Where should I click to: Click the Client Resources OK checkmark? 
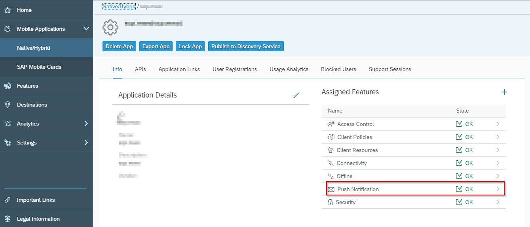[459, 150]
